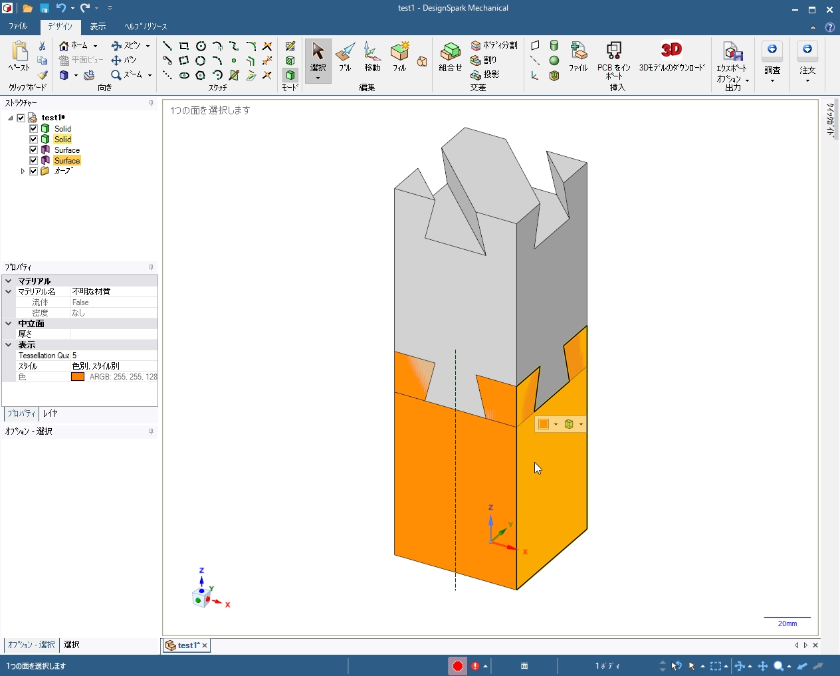The width and height of the screenshot is (840, 676).
Task: Collapse the マテリアル property section
Action: 9,281
